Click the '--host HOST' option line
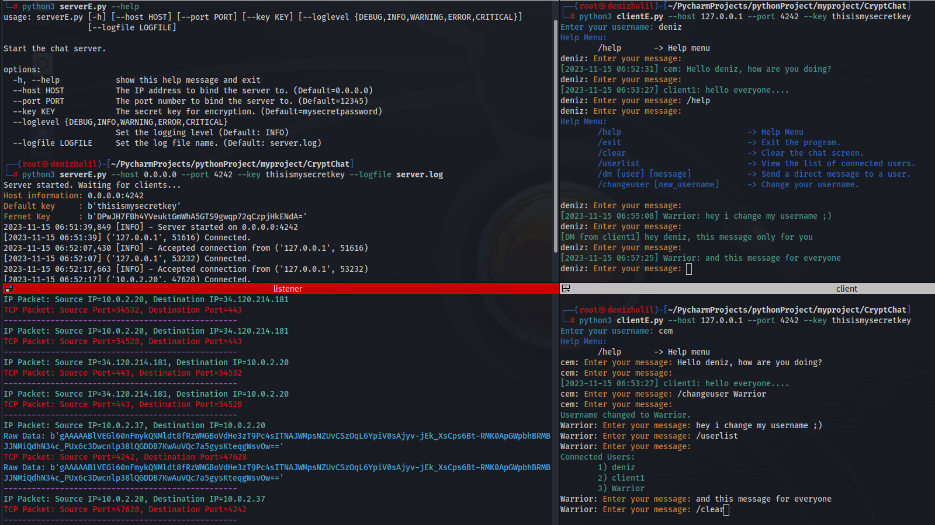The width and height of the screenshot is (935, 525). coord(193,91)
